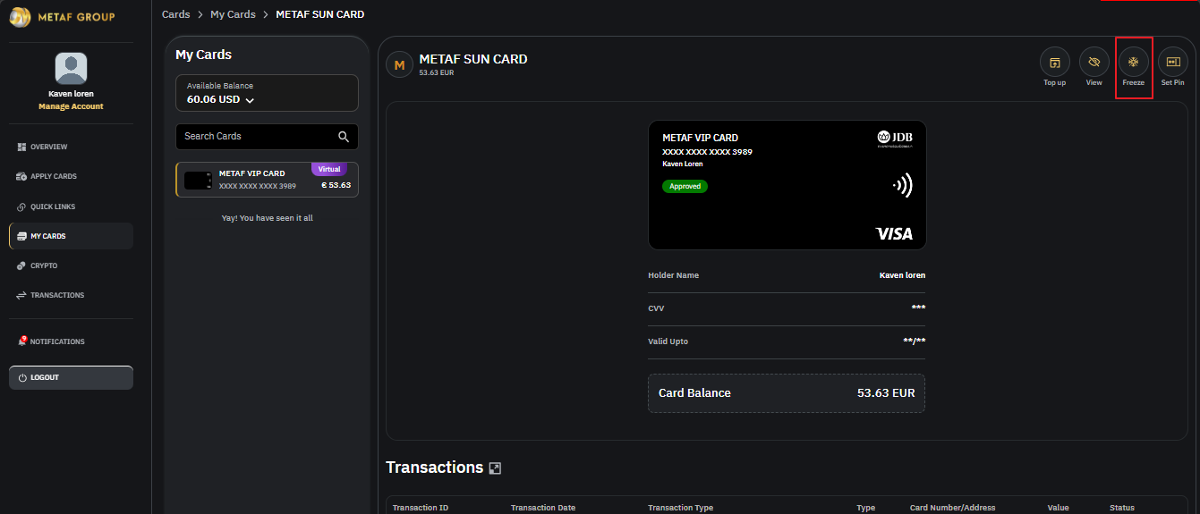
Task: Click My Cards breadcrumb link
Action: coord(233,14)
